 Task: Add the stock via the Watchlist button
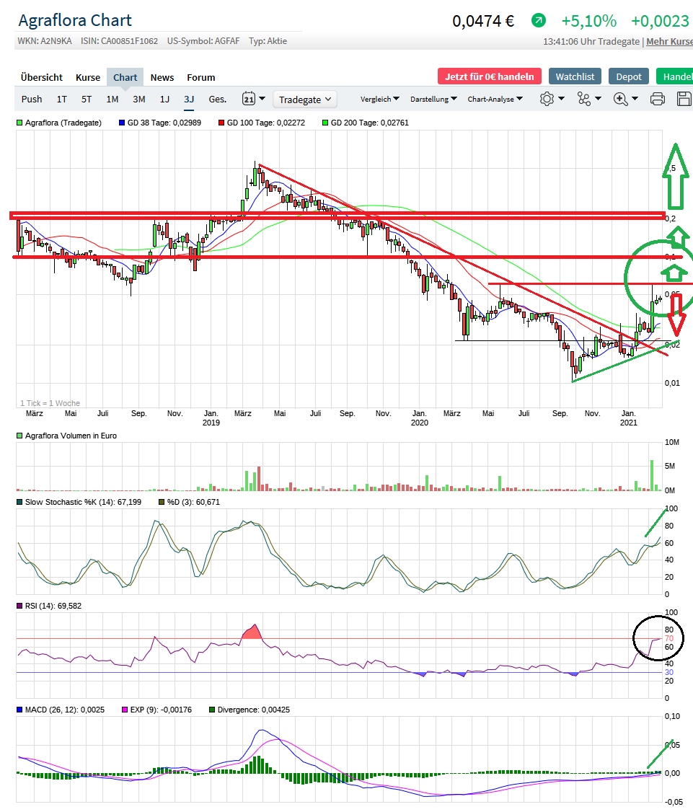click(575, 76)
